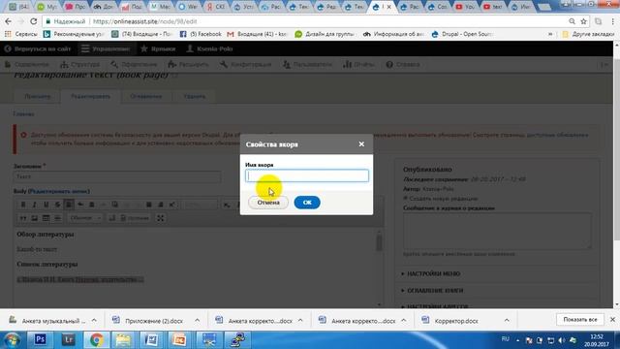Expand the bookmarks overflow chevron
The image size is (620, 349).
550,34
